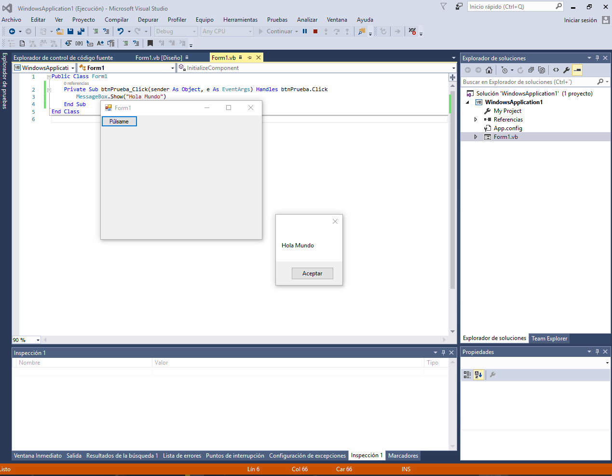Collapse the WindowsApplication1 project node
This screenshot has width=612, height=476.
click(467, 102)
